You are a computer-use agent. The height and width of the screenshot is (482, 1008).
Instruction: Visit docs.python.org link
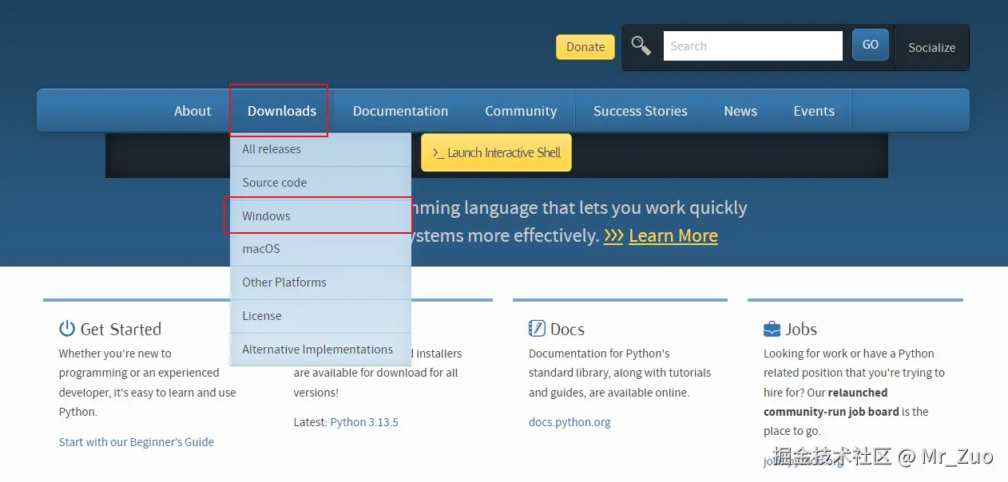tap(569, 422)
